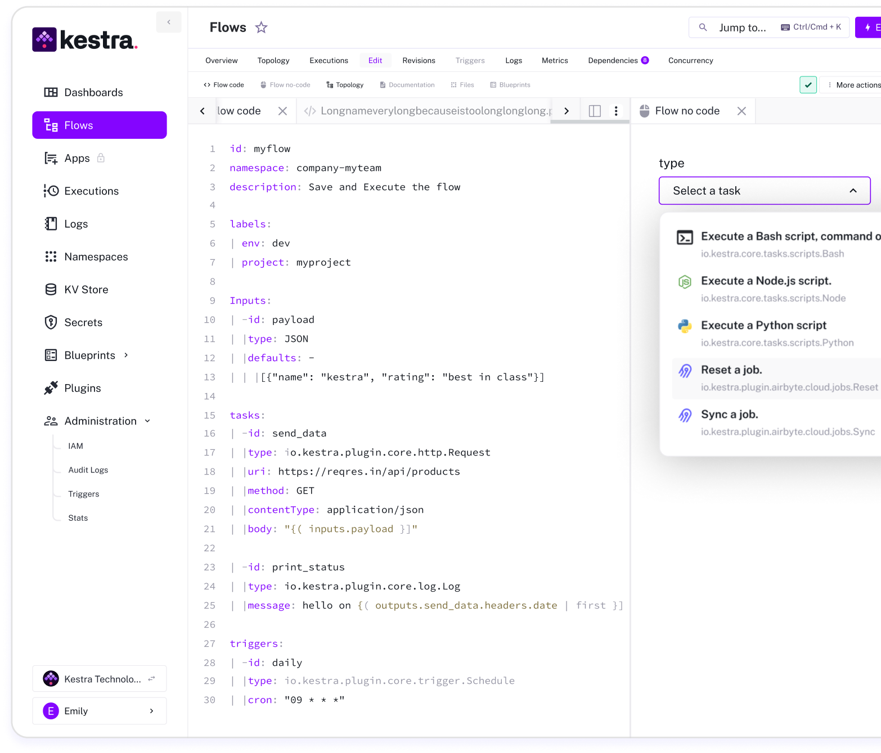Switch to the Executions tab
881x753 pixels.
pos(329,61)
